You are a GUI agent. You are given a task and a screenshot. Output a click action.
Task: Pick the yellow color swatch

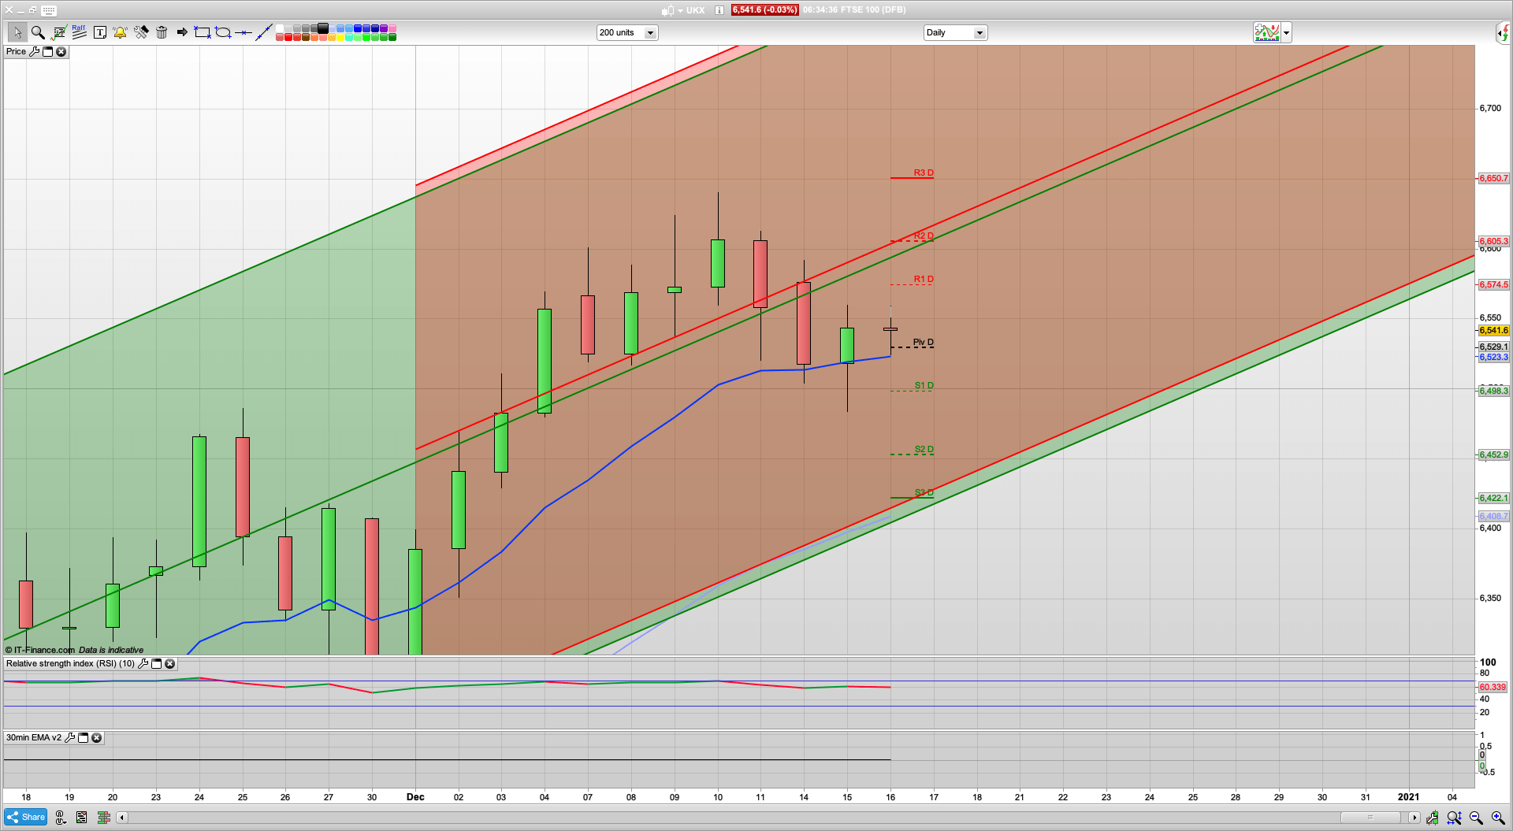coord(340,37)
